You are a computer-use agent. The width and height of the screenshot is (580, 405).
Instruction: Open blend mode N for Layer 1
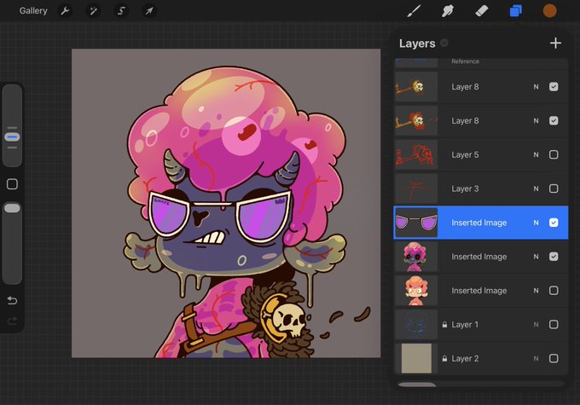click(x=536, y=325)
